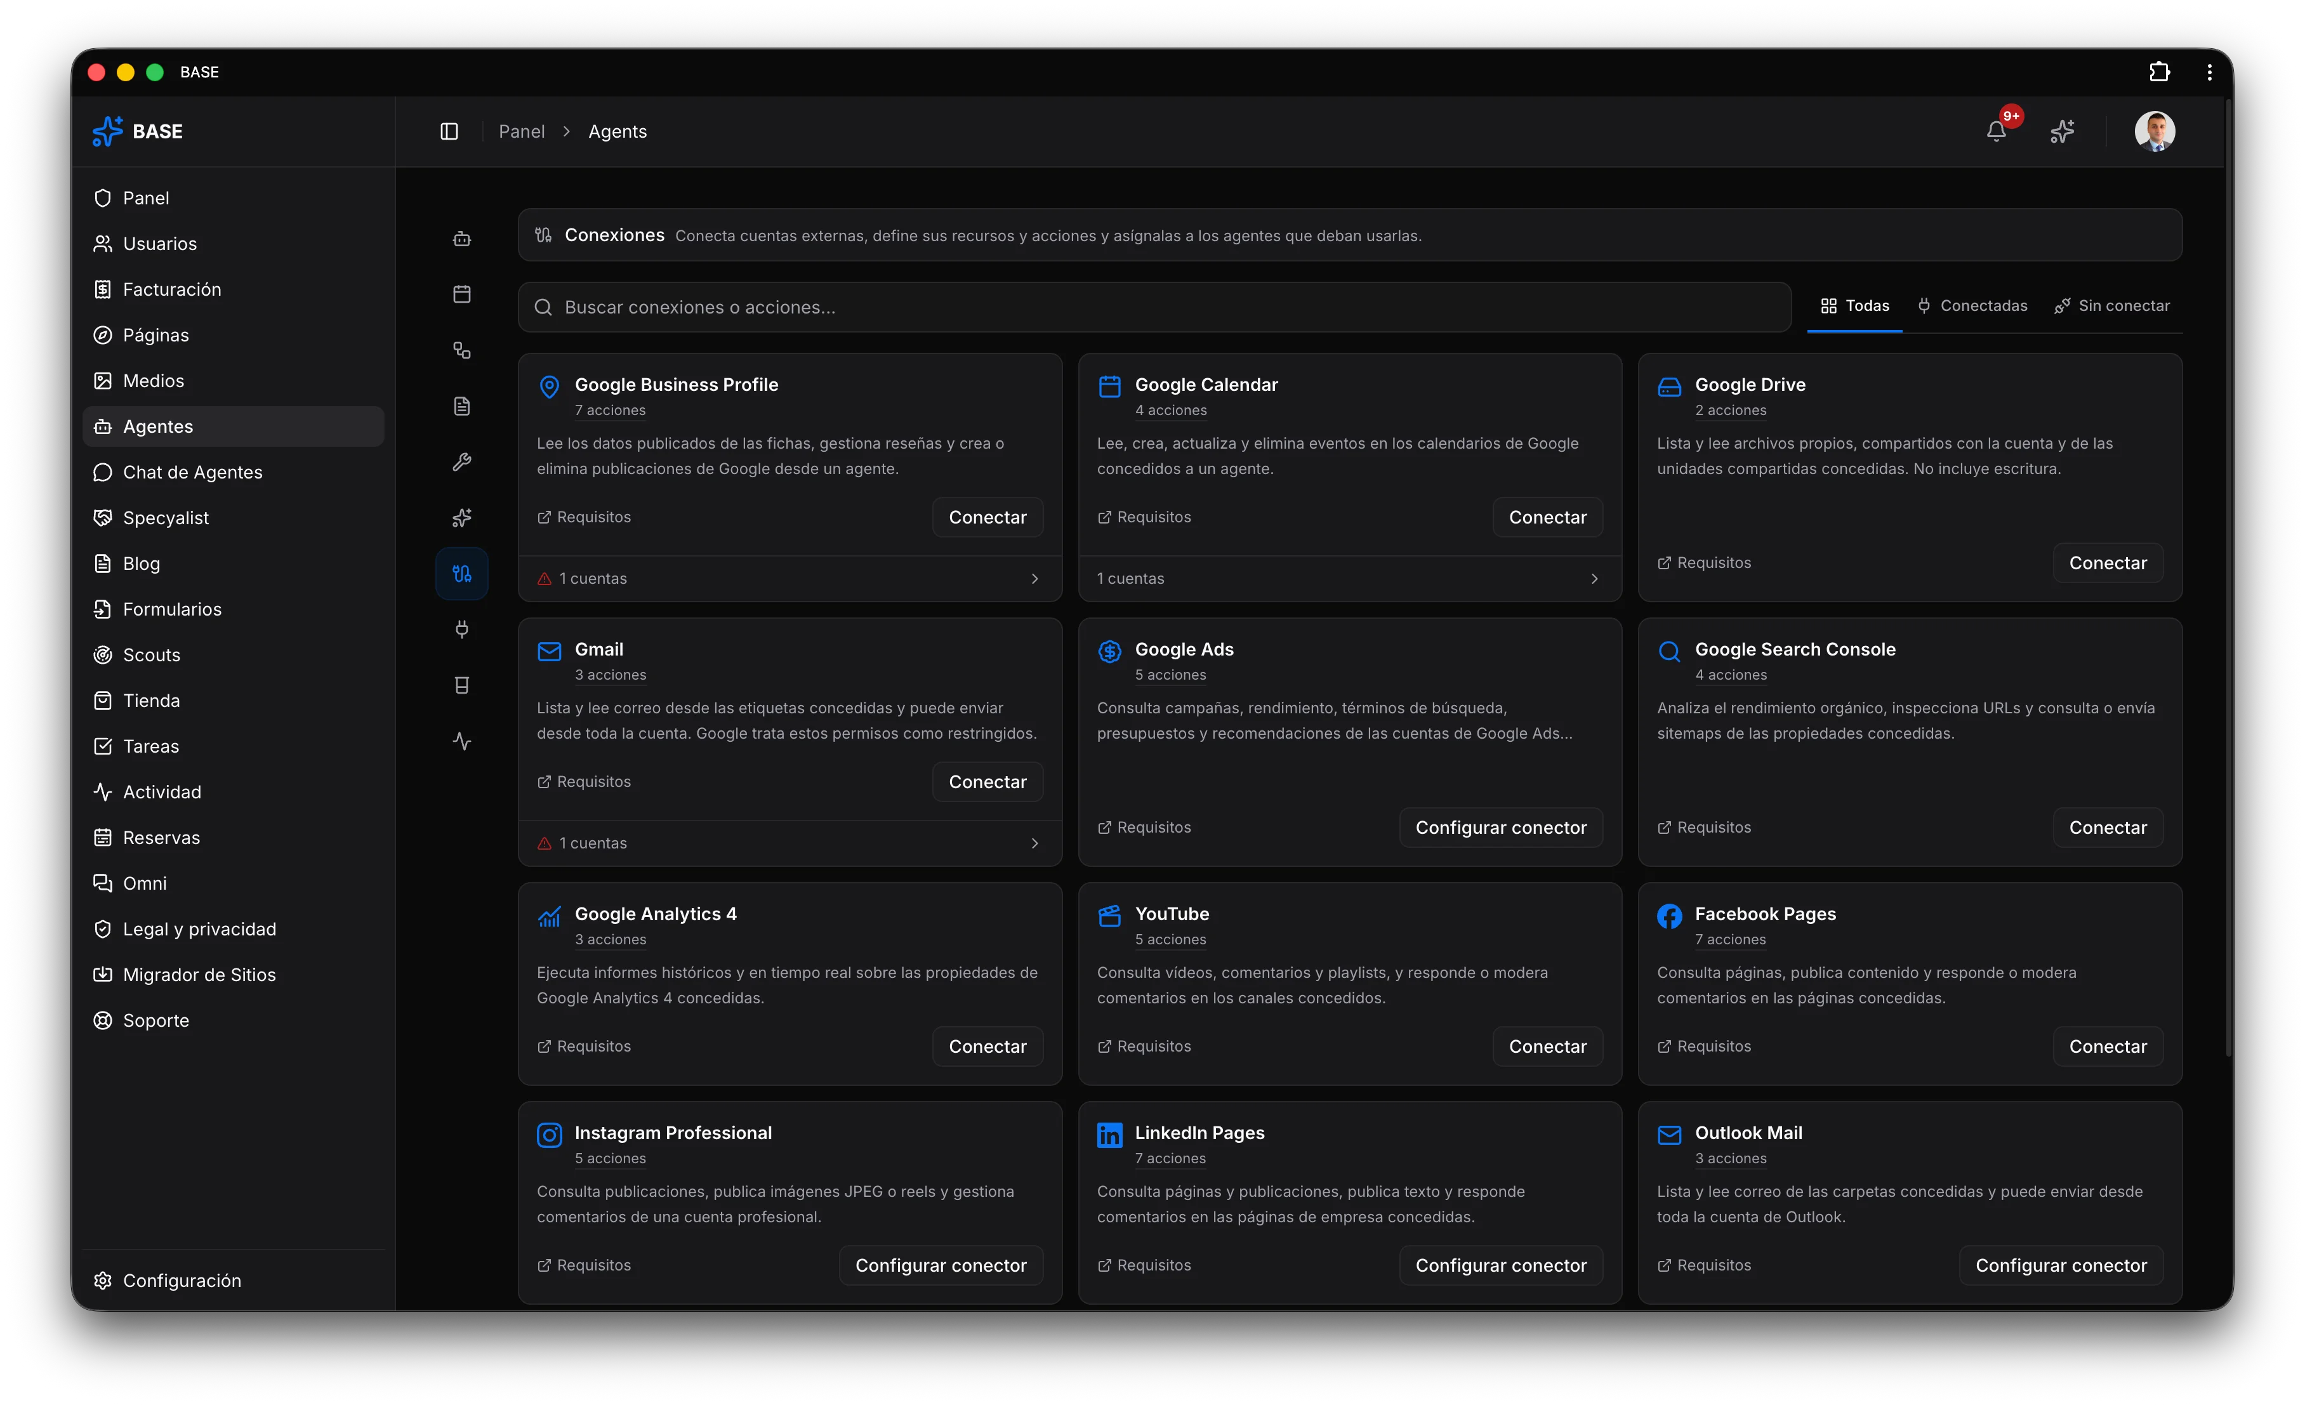Open the three-dot menu in title bar

(x=2210, y=72)
